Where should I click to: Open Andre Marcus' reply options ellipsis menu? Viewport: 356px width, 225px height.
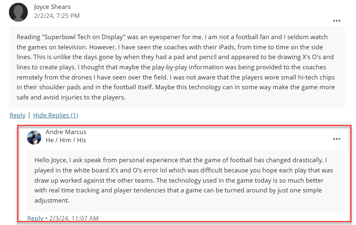click(x=336, y=139)
